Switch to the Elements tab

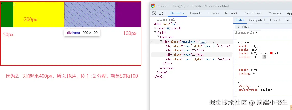(177, 13)
